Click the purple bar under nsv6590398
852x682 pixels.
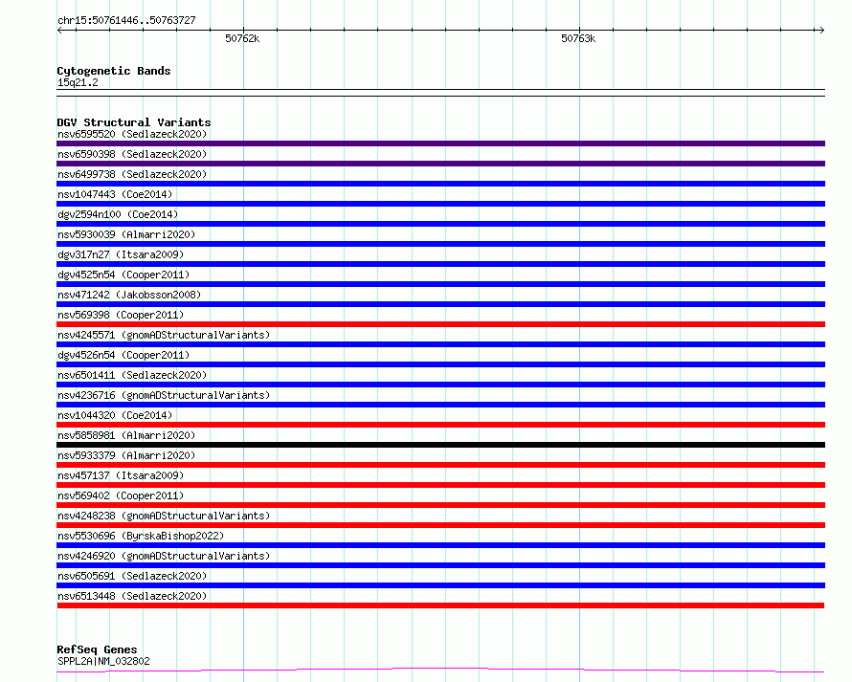point(440,164)
